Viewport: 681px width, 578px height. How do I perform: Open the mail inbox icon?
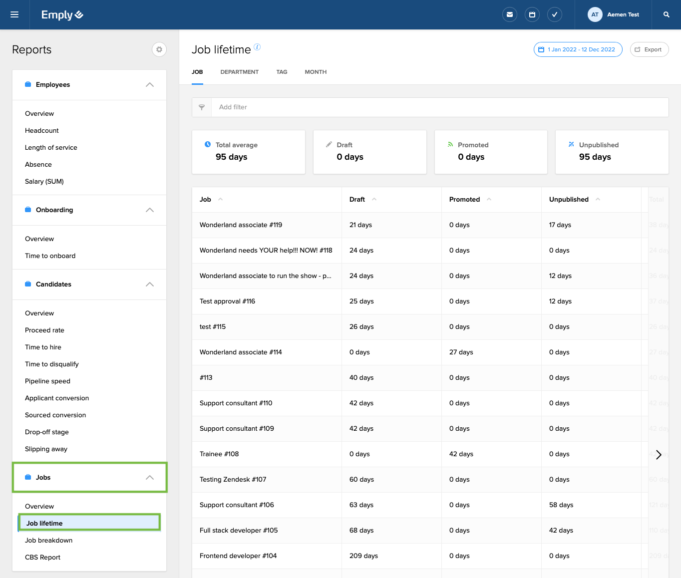(509, 14)
